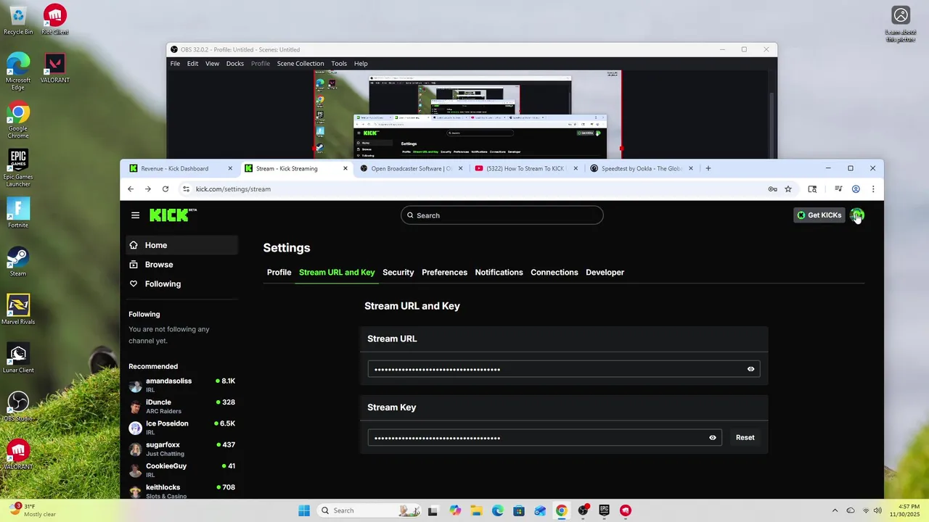929x522 pixels.
Task: Click the Chrome address bar URL
Action: [233, 189]
